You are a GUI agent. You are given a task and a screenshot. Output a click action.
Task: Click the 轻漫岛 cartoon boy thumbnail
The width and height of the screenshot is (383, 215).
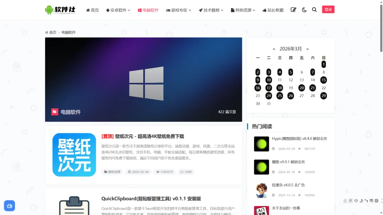tap(261, 190)
